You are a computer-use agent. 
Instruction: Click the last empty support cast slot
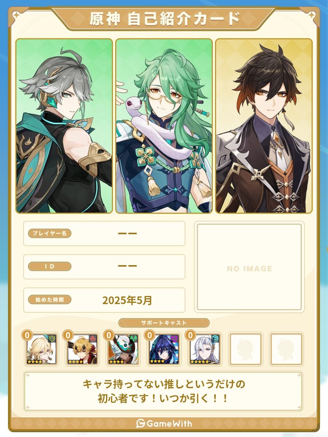tap(286, 349)
